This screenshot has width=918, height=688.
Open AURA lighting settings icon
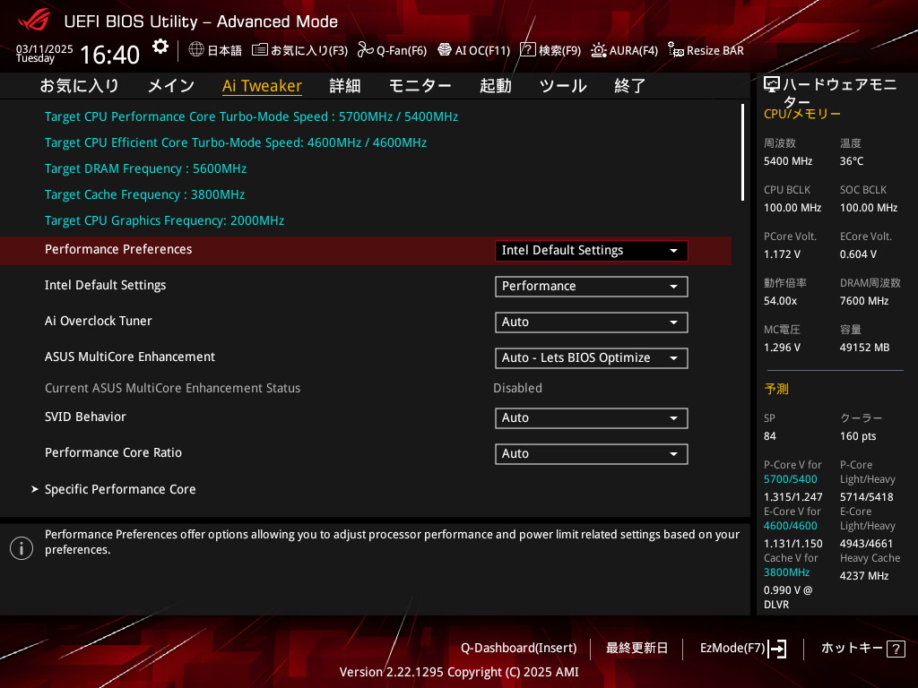tap(599, 50)
